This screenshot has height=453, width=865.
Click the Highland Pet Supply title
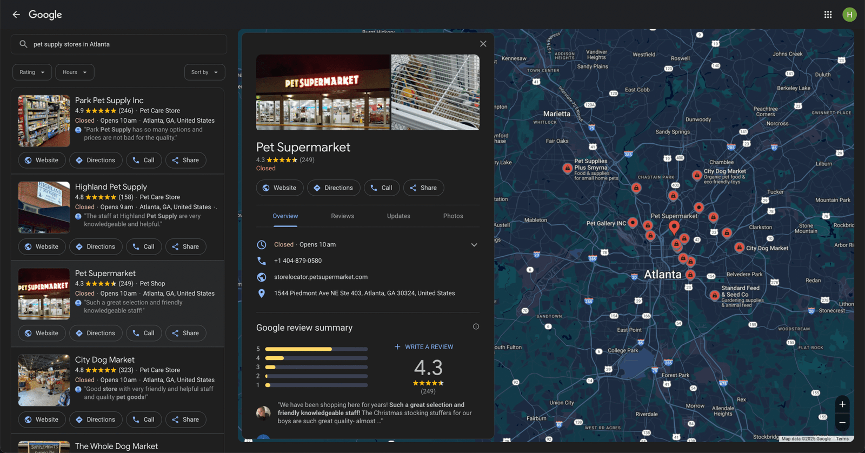point(111,187)
